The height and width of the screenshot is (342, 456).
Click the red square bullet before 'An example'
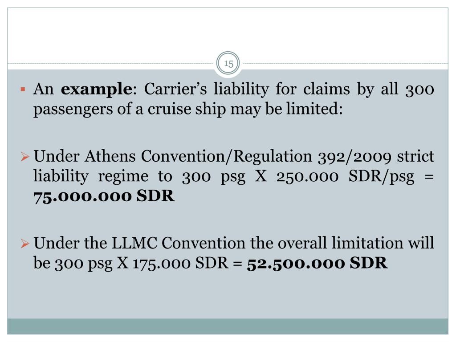tap(23, 89)
